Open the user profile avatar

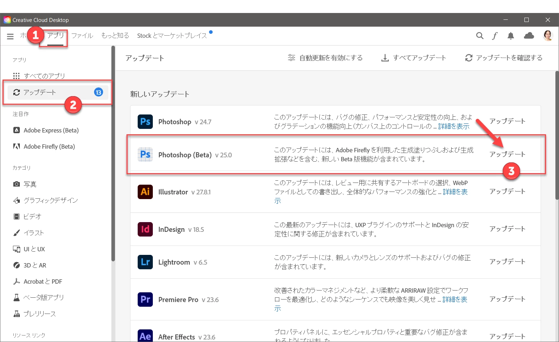pyautogui.click(x=548, y=35)
